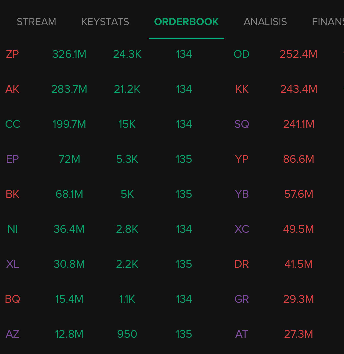Image resolution: width=344 pixels, height=354 pixels.
Task: Select the 252.4M sell value
Action: (x=298, y=54)
